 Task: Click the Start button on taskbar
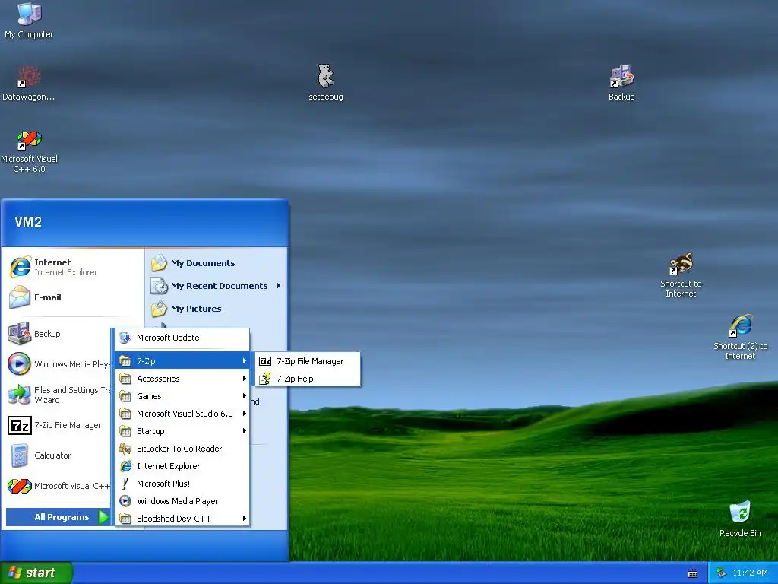tap(36, 573)
